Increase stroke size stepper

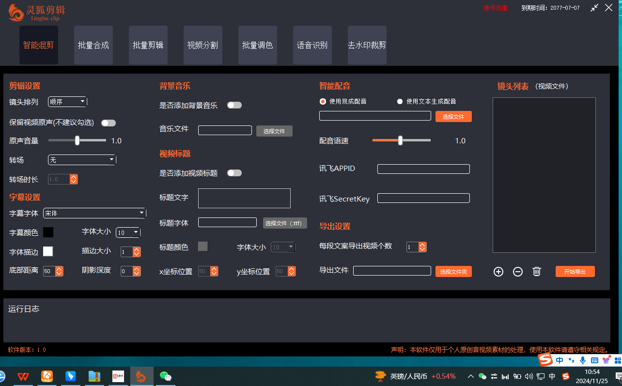point(137,250)
